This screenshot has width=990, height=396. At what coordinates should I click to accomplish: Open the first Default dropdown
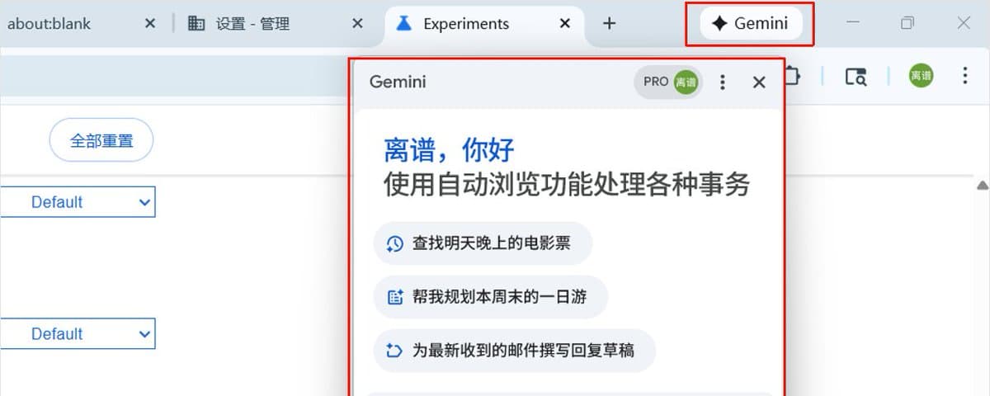(x=78, y=202)
